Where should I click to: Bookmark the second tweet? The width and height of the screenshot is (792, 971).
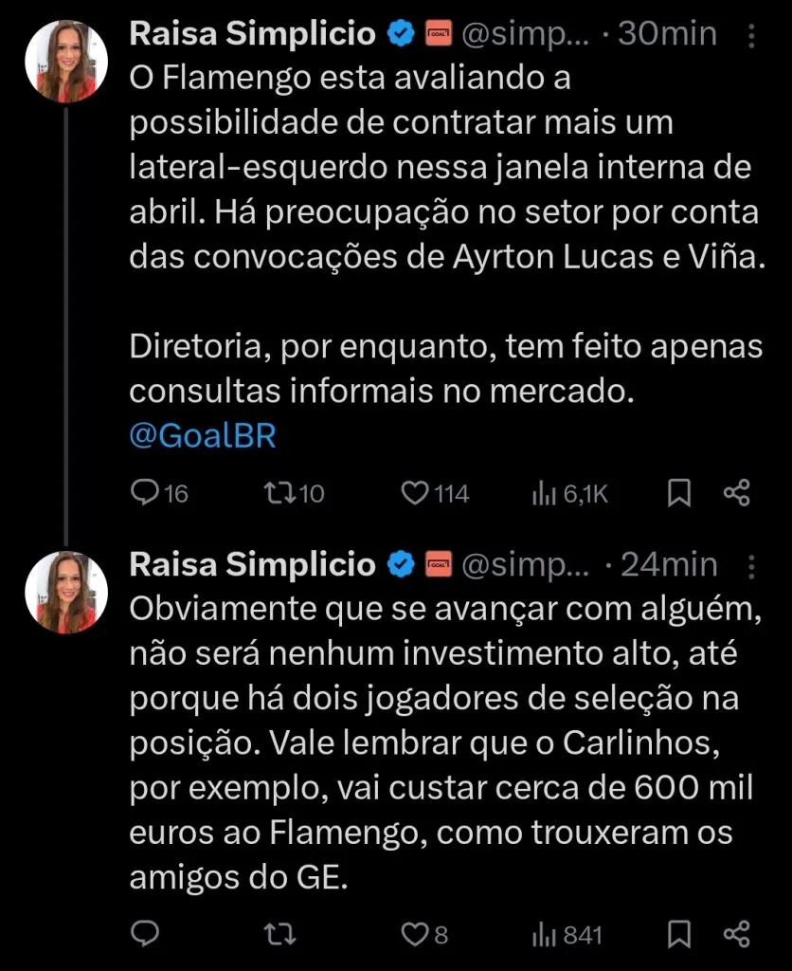click(x=679, y=935)
